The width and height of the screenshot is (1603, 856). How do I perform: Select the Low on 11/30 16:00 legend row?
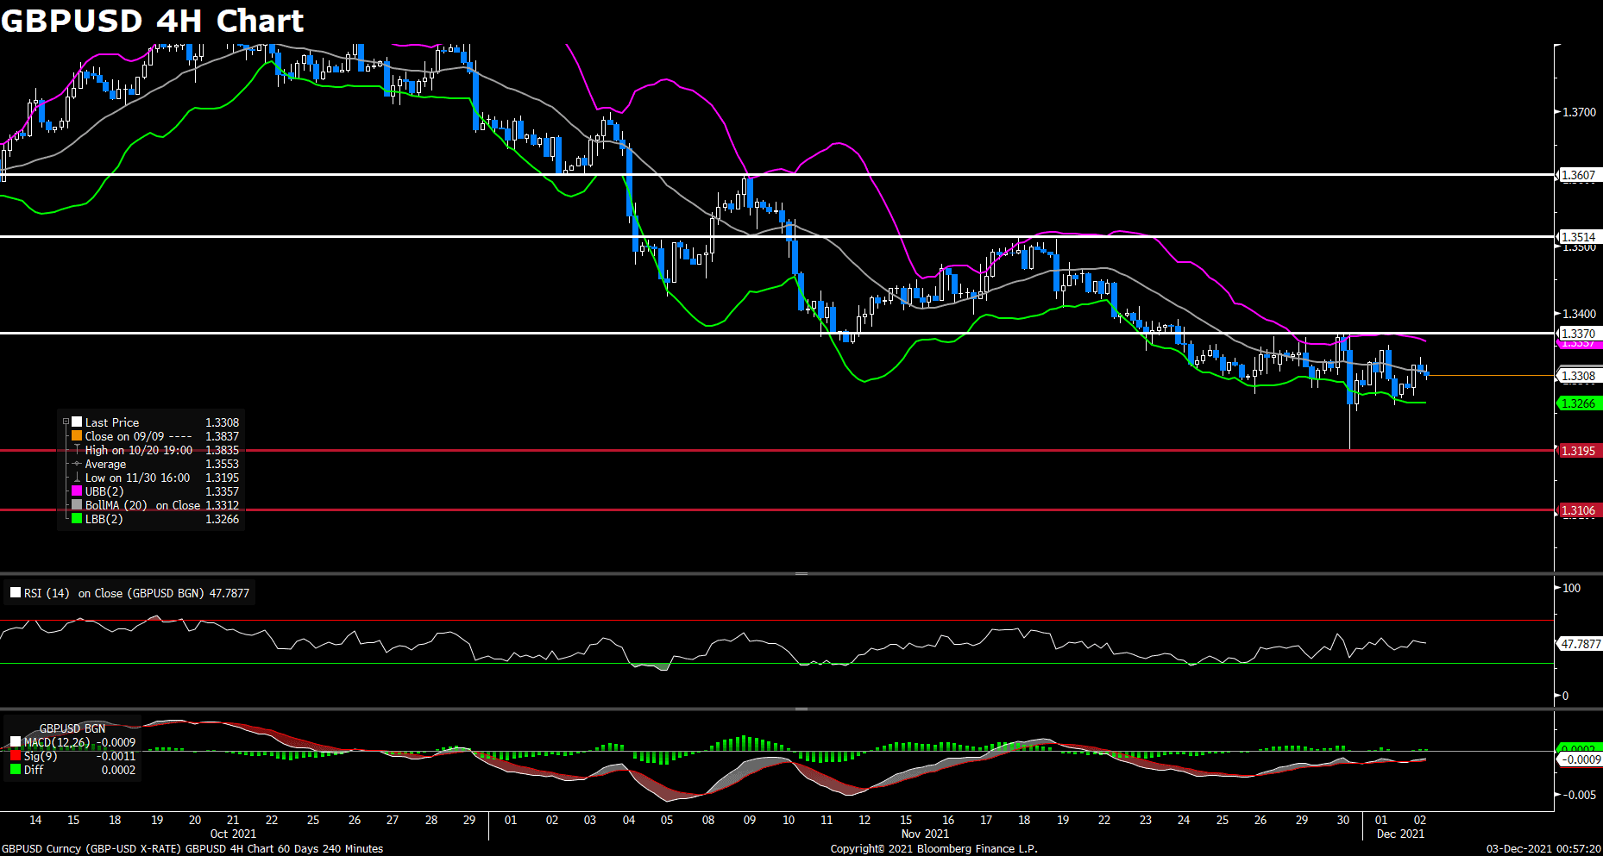click(x=155, y=478)
